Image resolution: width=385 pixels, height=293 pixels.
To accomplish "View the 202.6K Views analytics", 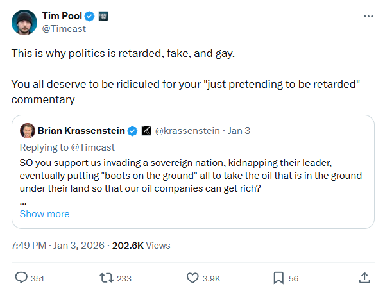I will (141, 246).
